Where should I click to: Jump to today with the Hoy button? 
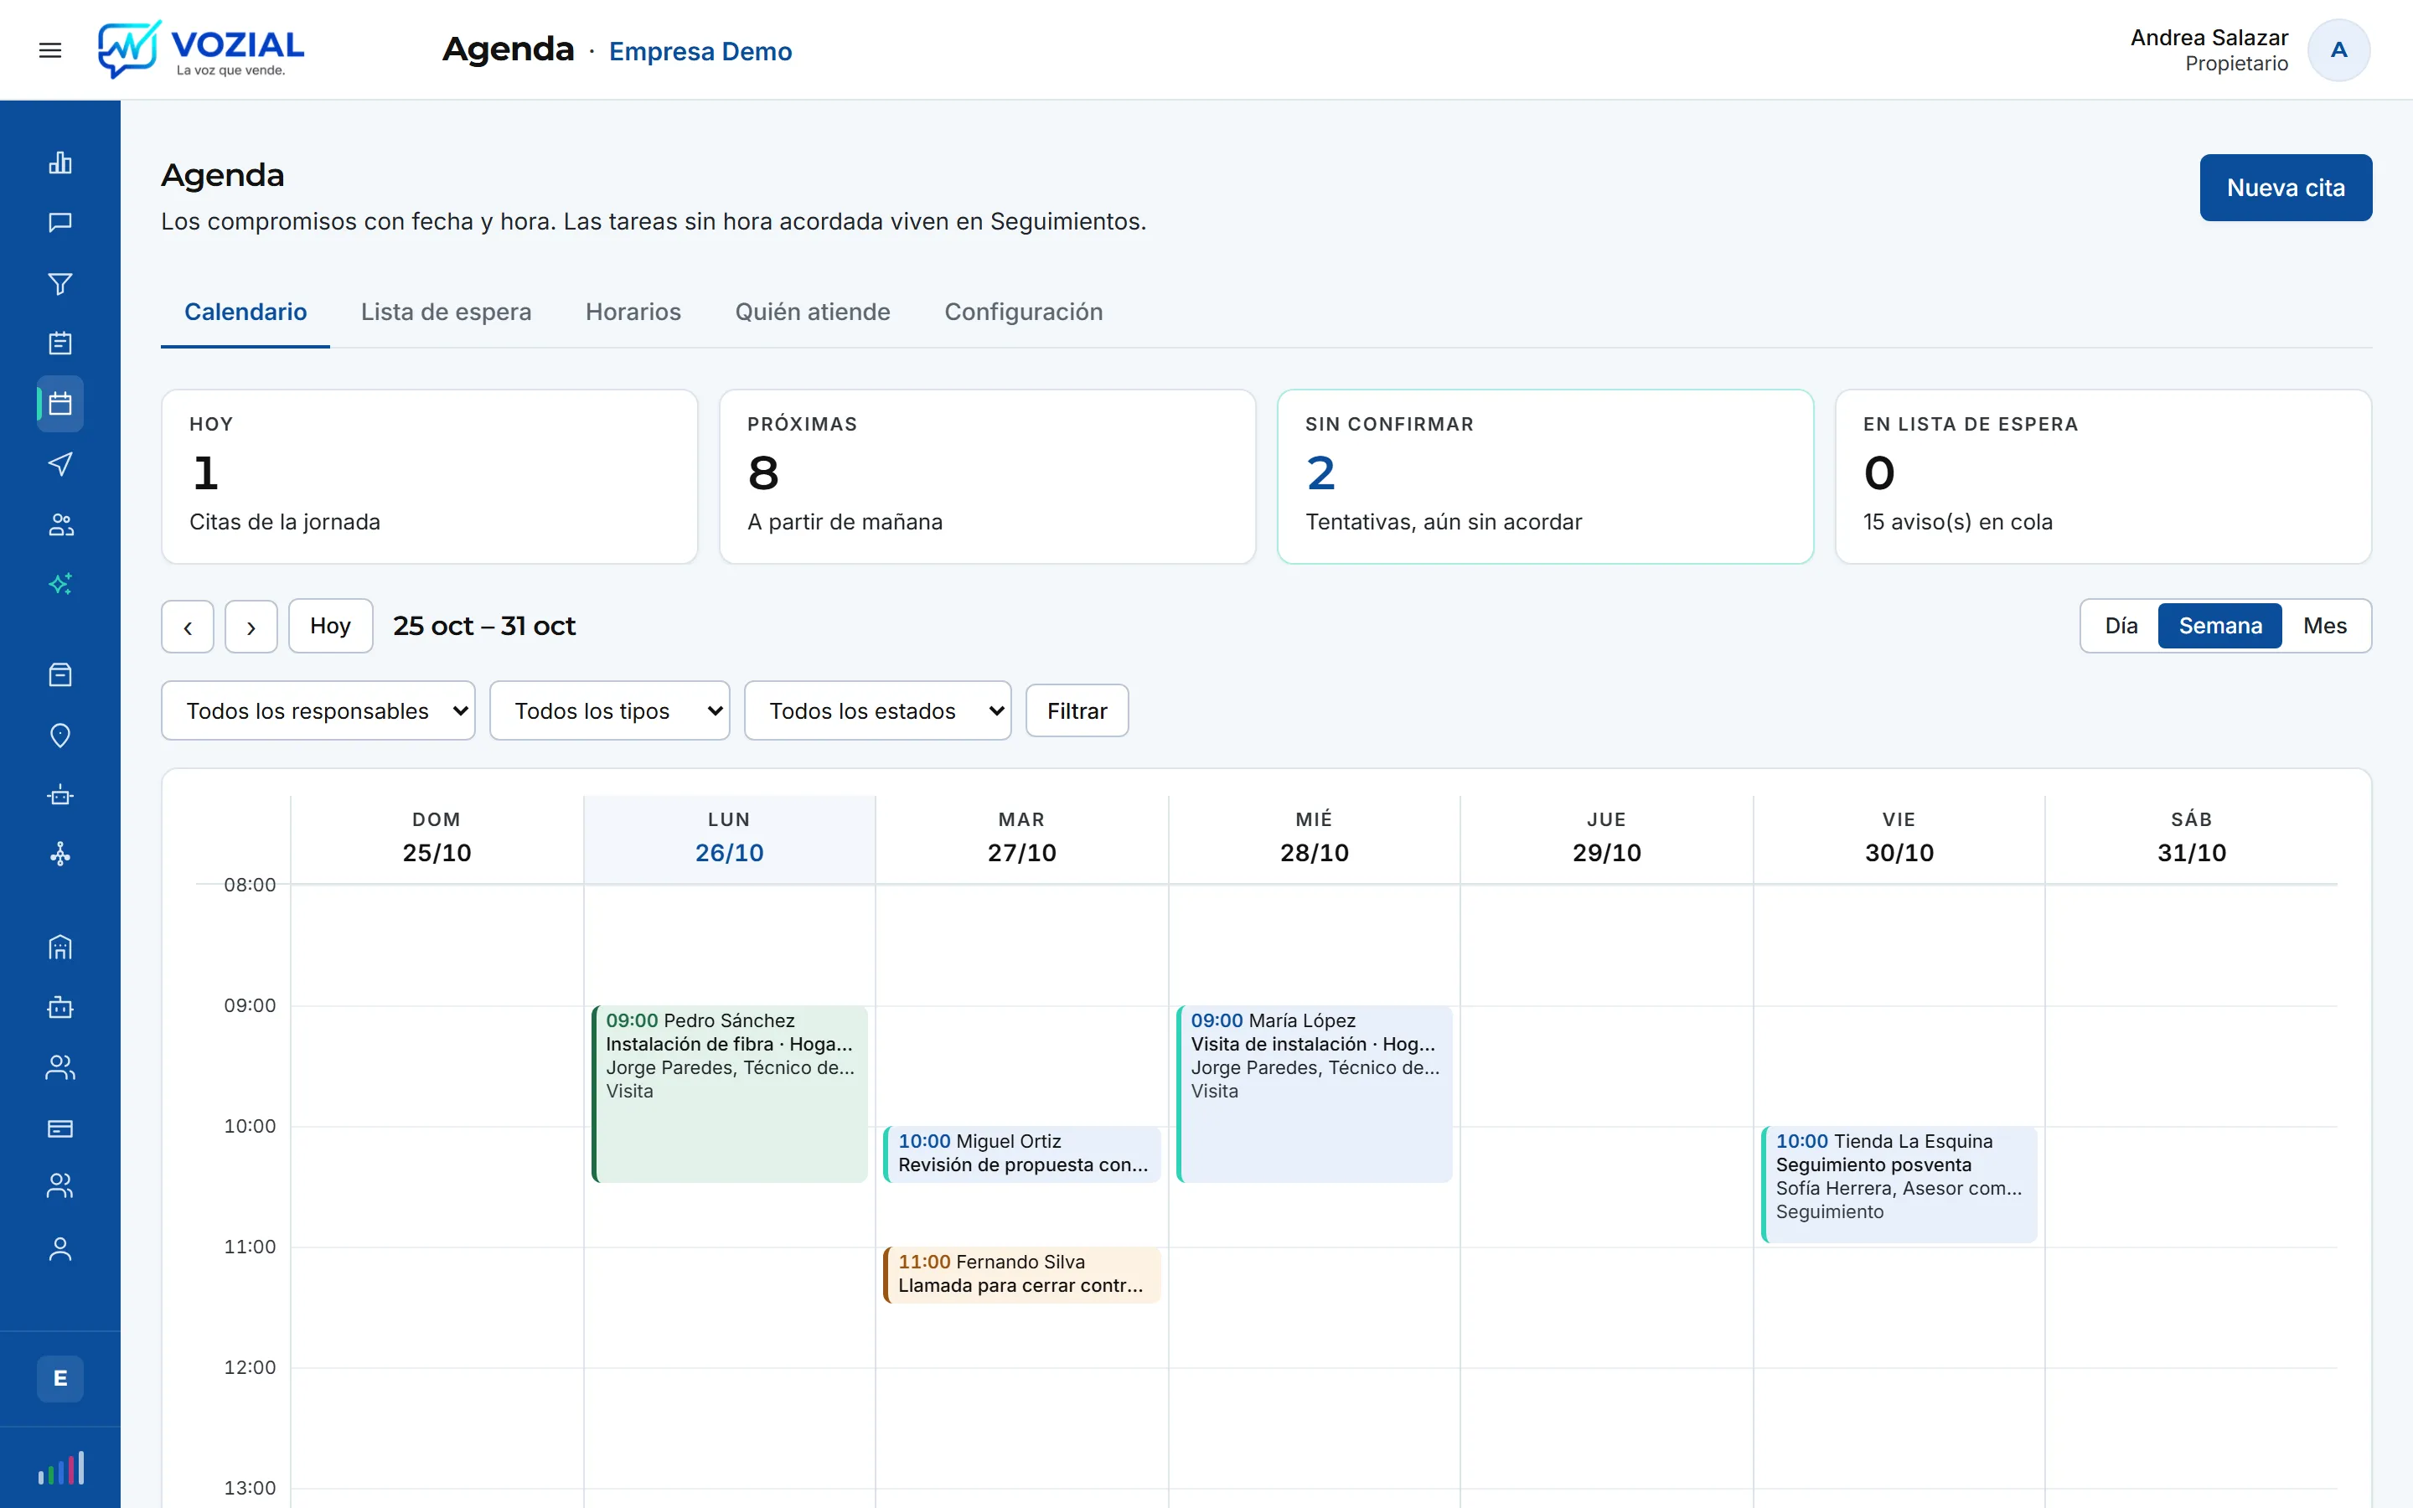(x=330, y=627)
